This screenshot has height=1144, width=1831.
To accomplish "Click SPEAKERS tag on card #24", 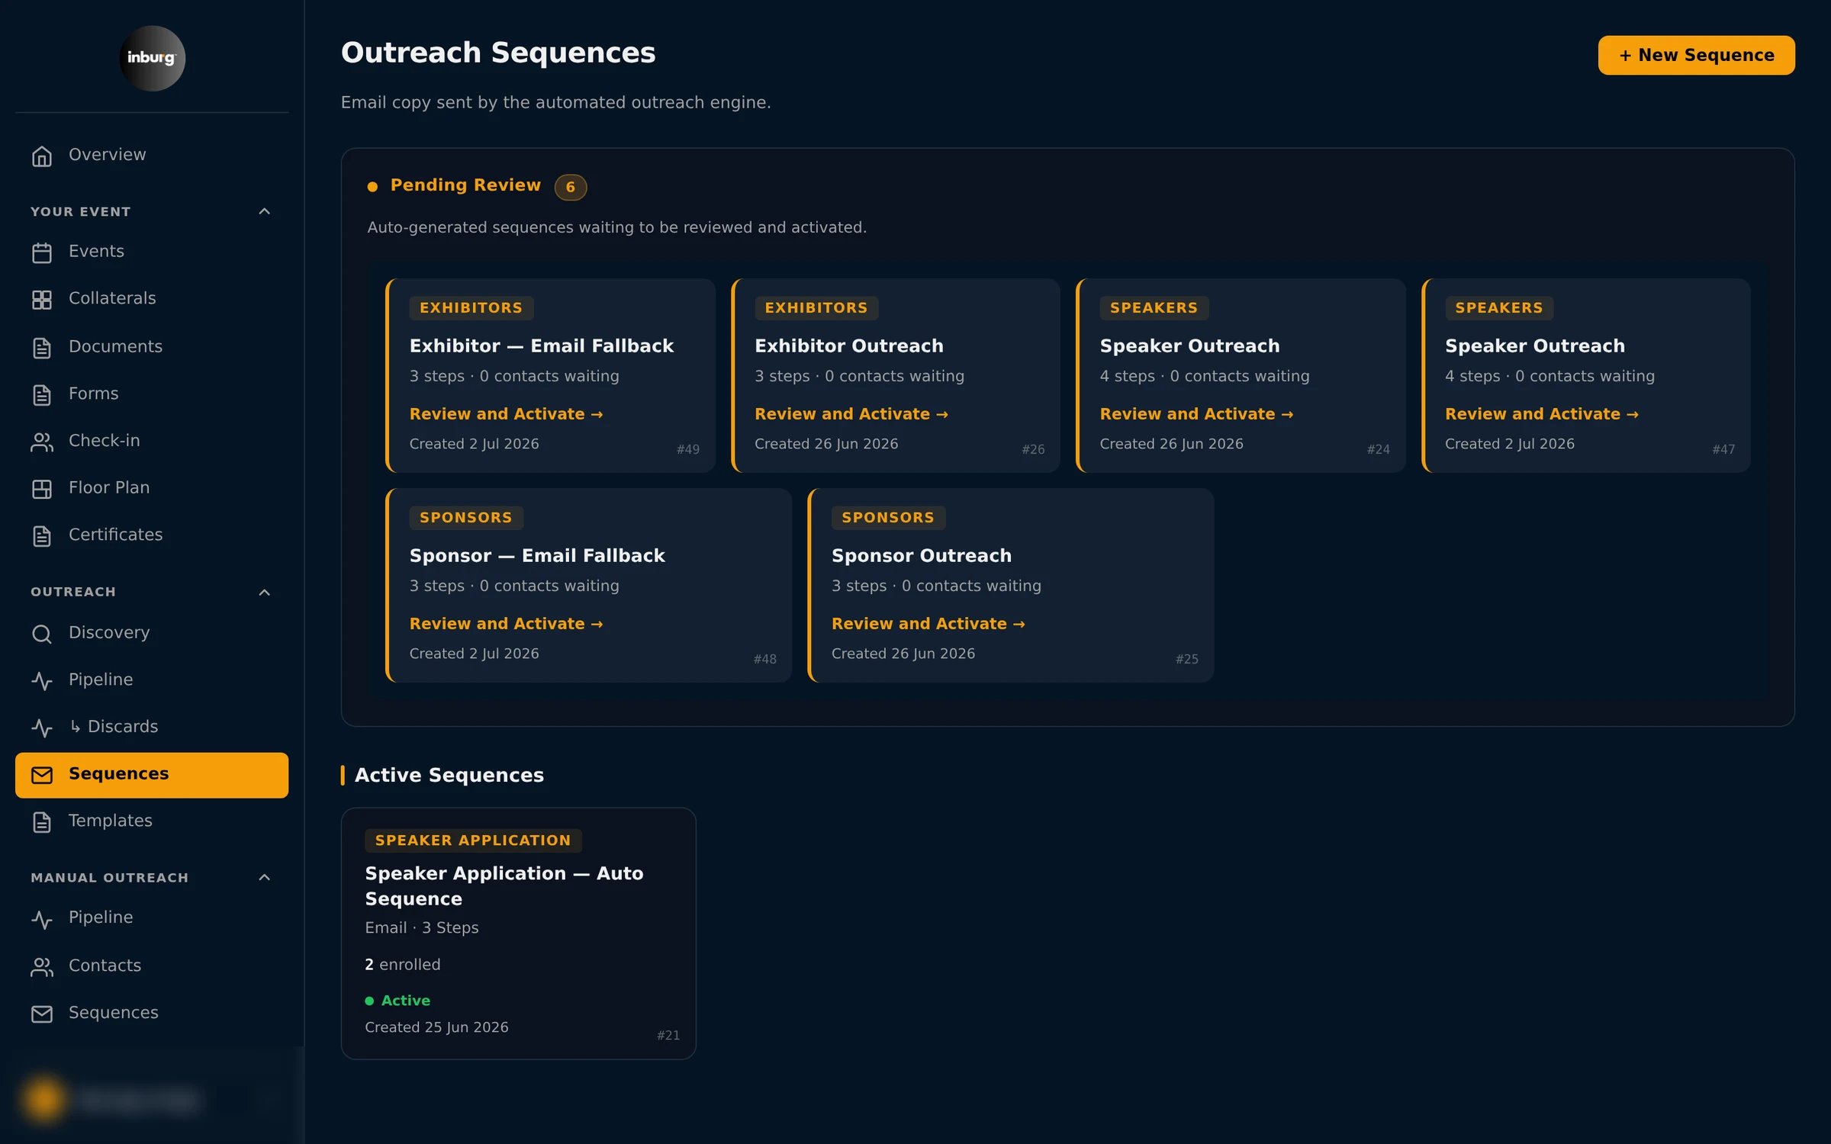I will click(1154, 307).
